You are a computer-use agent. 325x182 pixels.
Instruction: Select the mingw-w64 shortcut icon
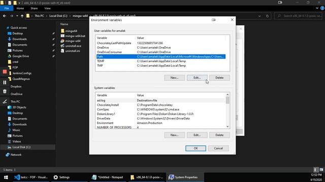tap(62, 41)
